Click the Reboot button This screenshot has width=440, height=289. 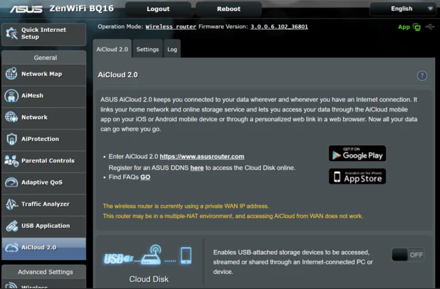(x=229, y=9)
